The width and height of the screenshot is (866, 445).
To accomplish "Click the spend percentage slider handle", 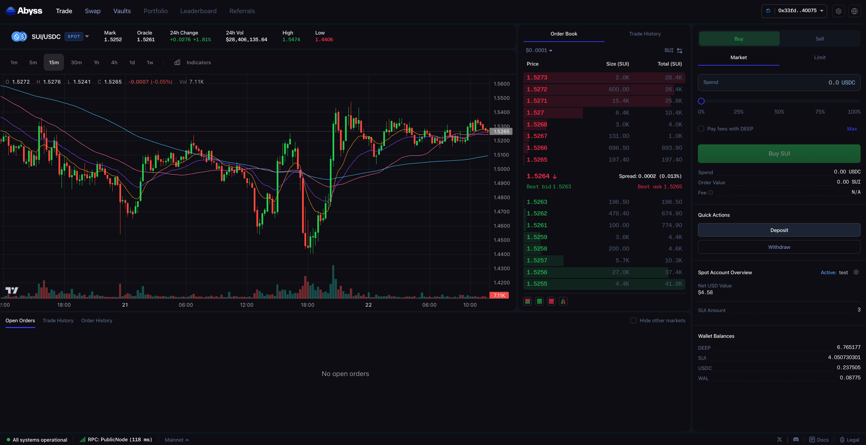I will point(701,101).
